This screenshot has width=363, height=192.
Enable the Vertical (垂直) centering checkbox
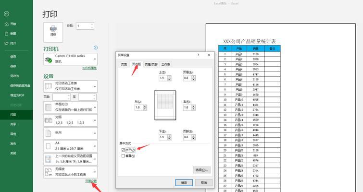(123, 156)
